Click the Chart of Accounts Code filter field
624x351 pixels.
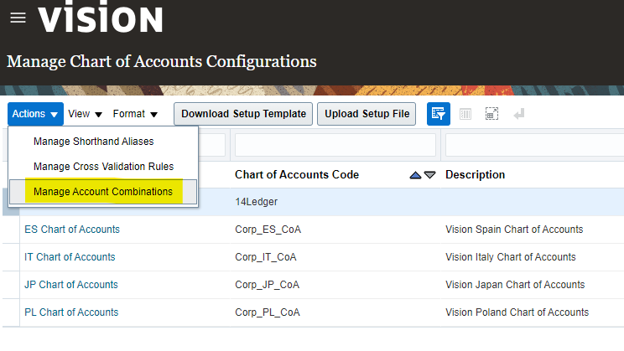(x=335, y=145)
